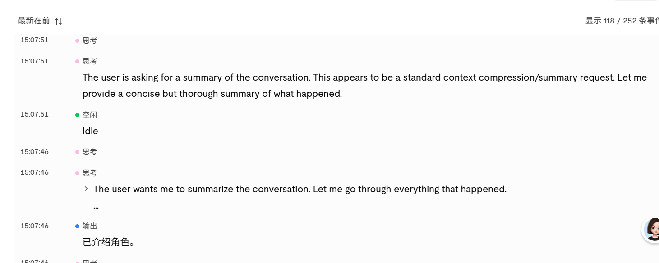
Task: Click the Idle status text
Action: click(x=90, y=131)
